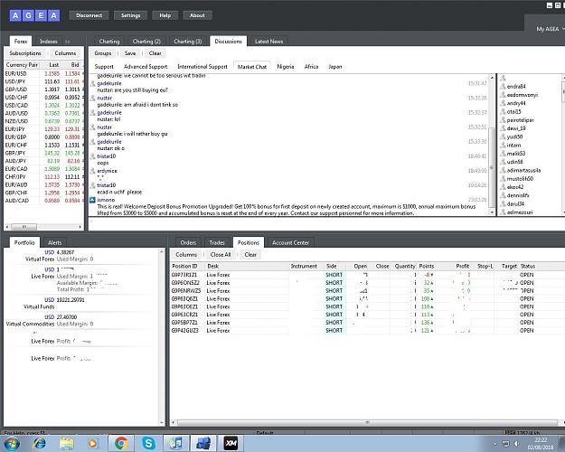
Task: Click the Currency Pair column header
Action: click(x=22, y=65)
